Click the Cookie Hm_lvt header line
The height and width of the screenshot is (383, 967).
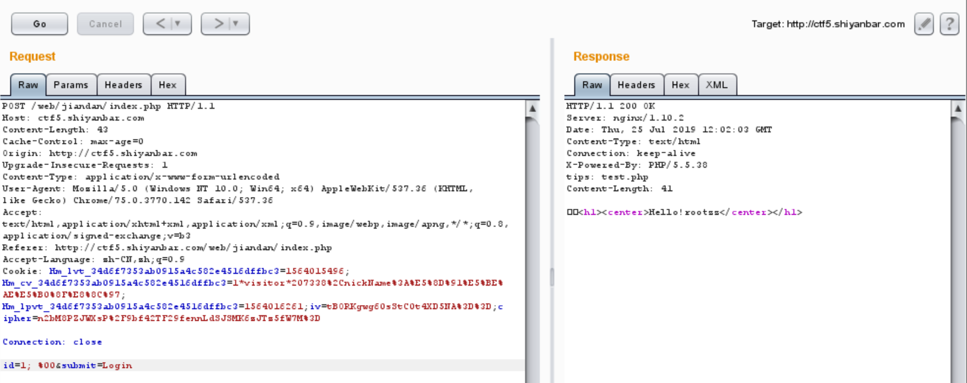click(176, 271)
